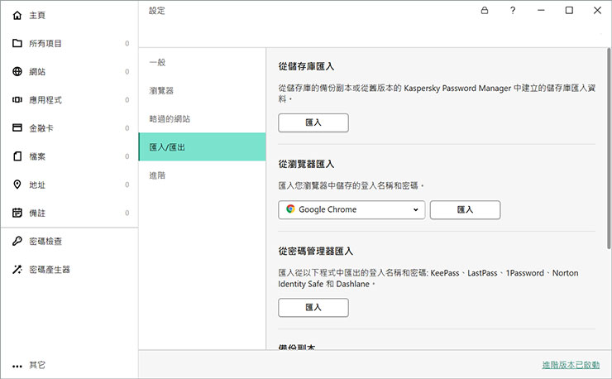Click the 進階版本已啟動 link
This screenshot has height=379, width=612.
571,365
